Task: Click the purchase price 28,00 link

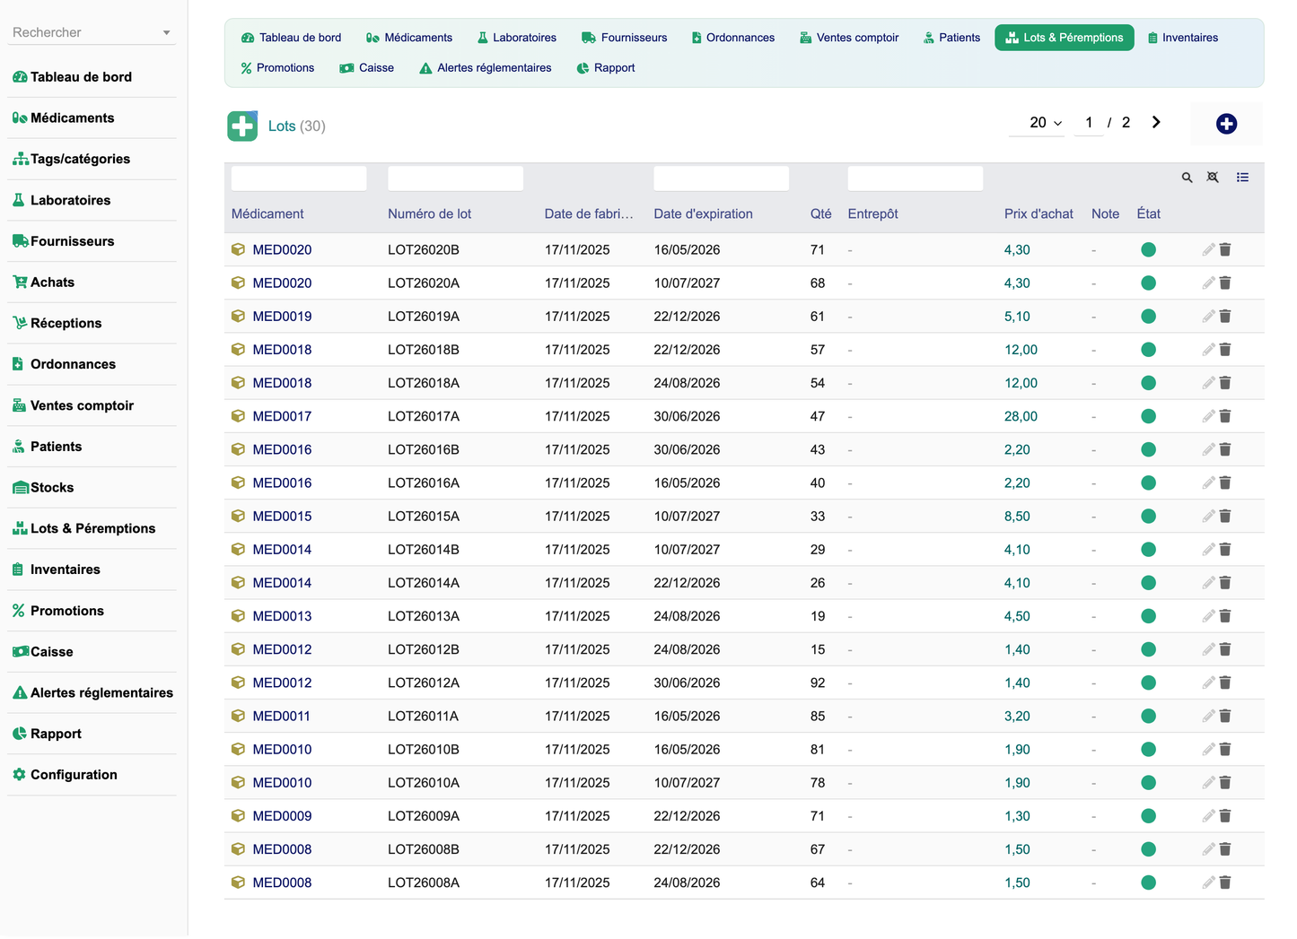Action: pos(1021,416)
